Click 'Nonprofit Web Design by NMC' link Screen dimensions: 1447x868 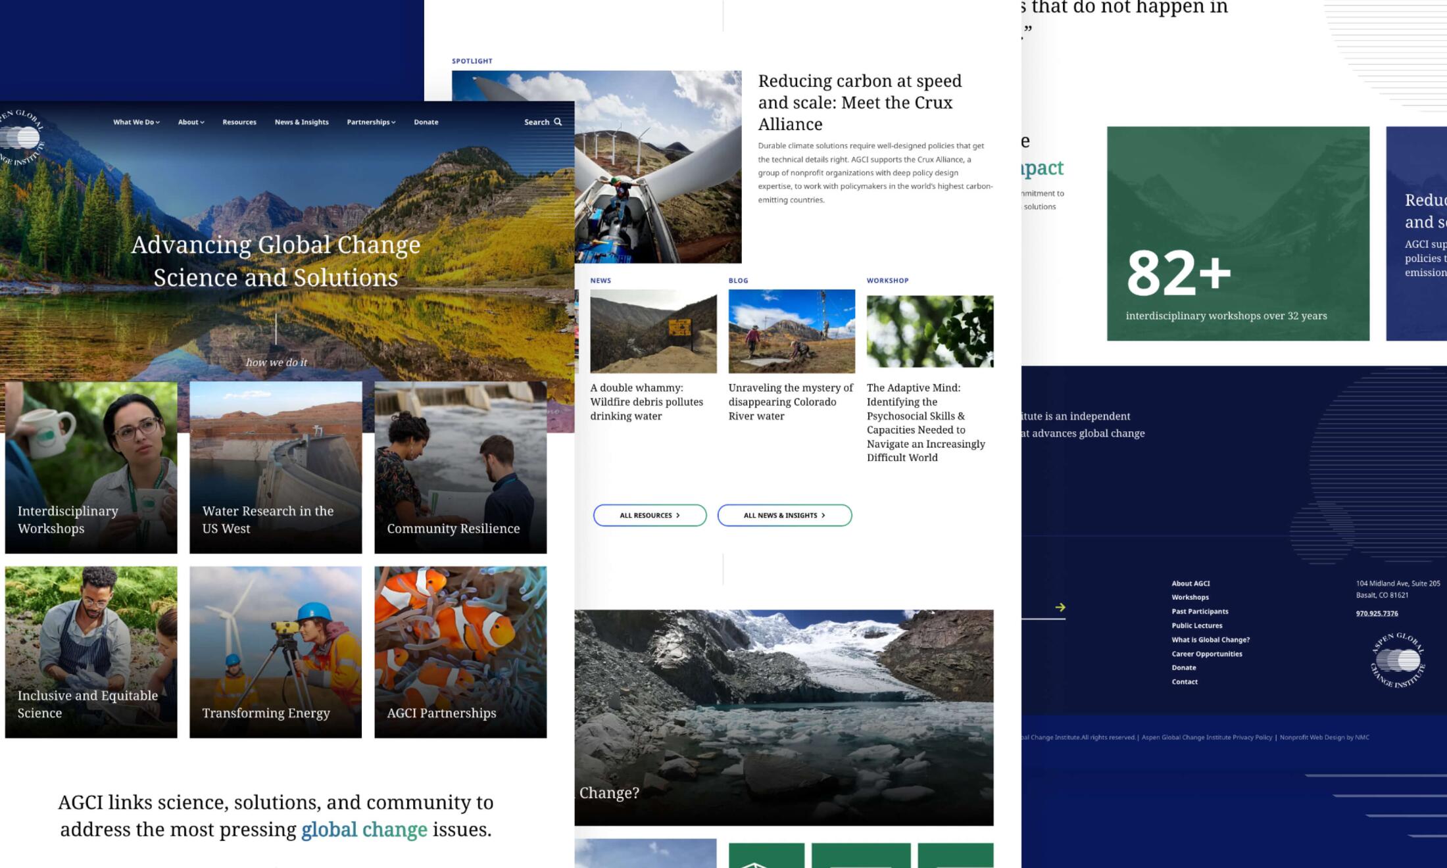1325,738
